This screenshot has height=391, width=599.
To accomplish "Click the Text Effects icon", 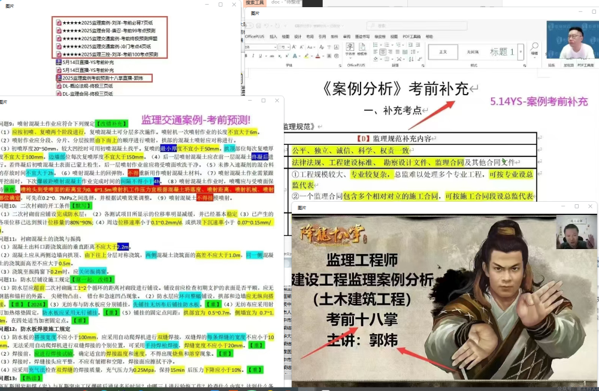I will 295,56.
